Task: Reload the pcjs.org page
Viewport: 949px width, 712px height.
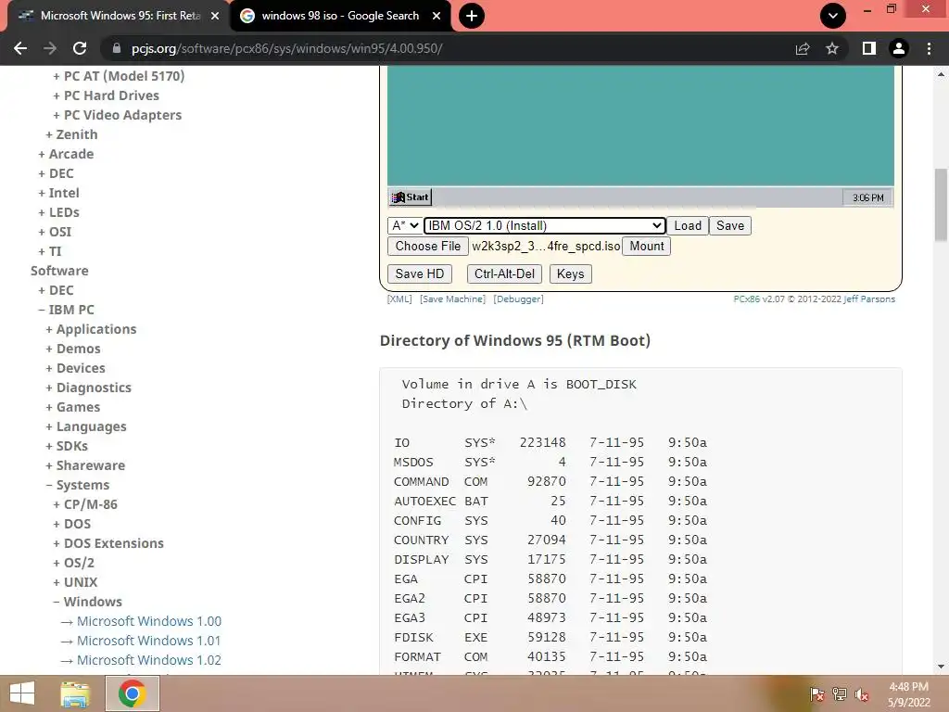Action: [80, 48]
